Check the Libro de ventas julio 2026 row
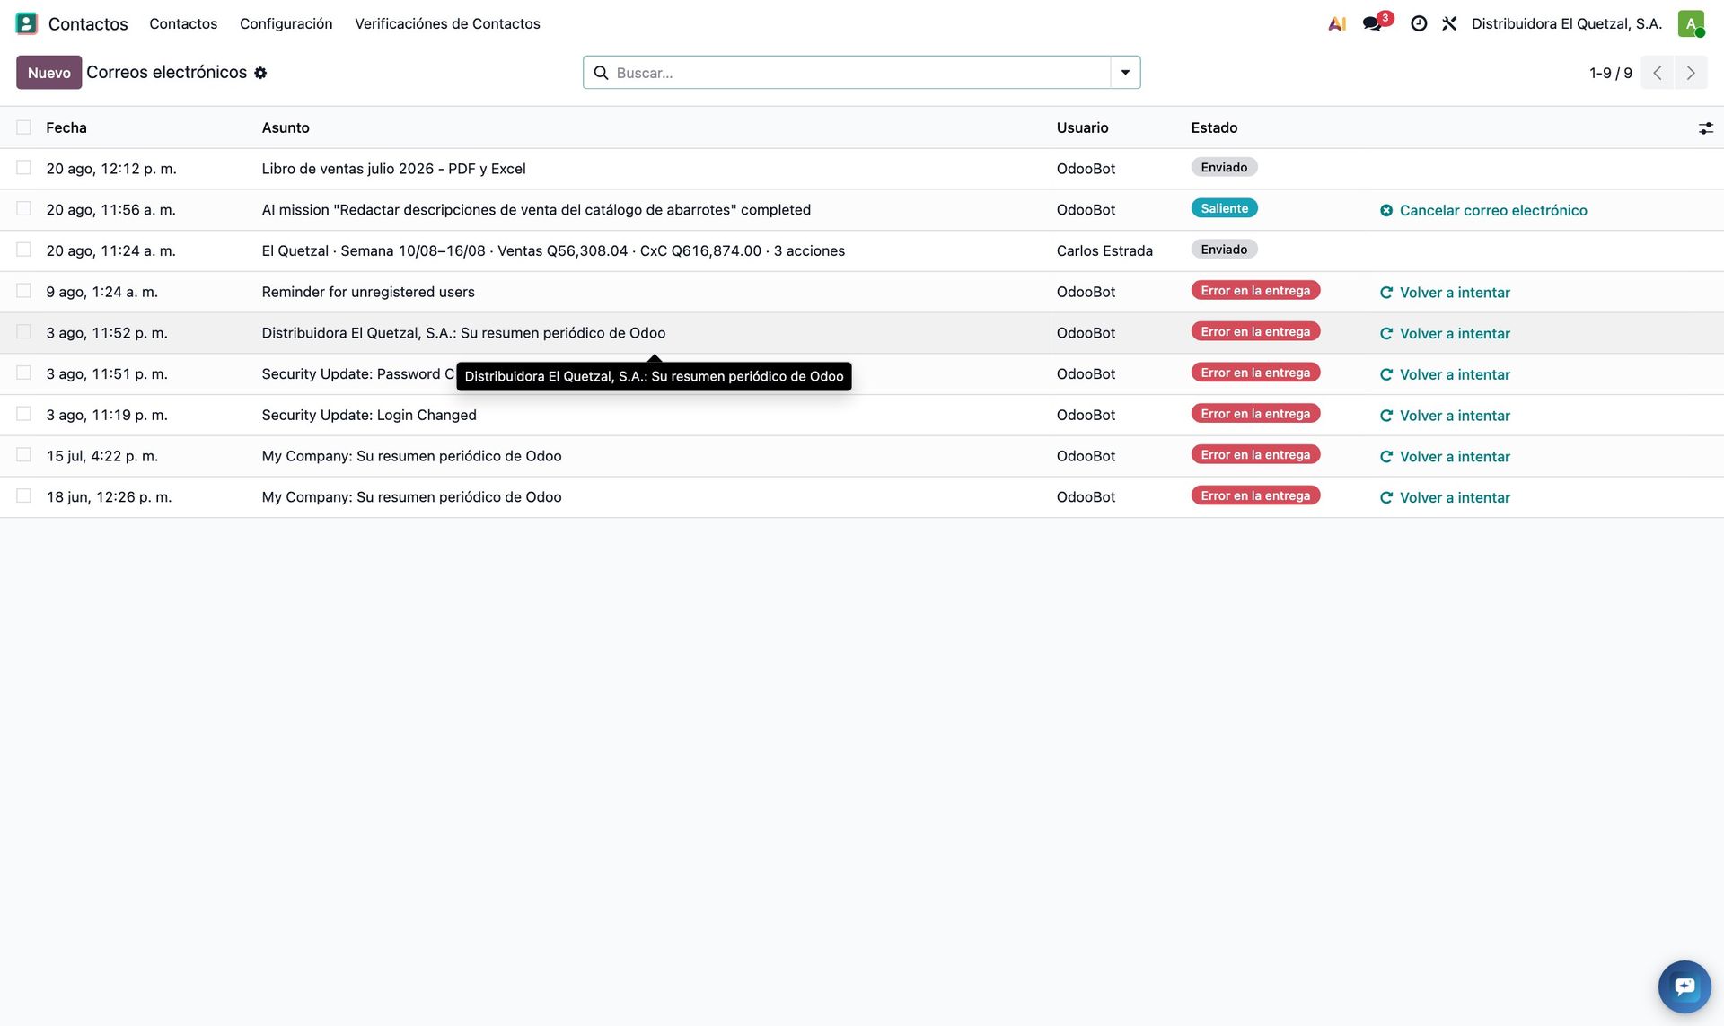Image resolution: width=1724 pixels, height=1026 pixels. (23, 168)
